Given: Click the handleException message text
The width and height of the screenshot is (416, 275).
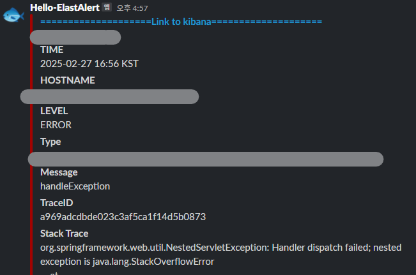Looking at the screenshot, I should [x=75, y=186].
